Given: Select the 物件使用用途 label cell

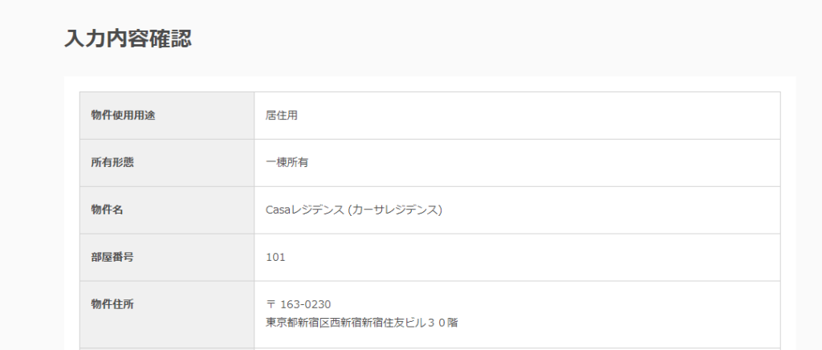Looking at the screenshot, I should (167, 116).
